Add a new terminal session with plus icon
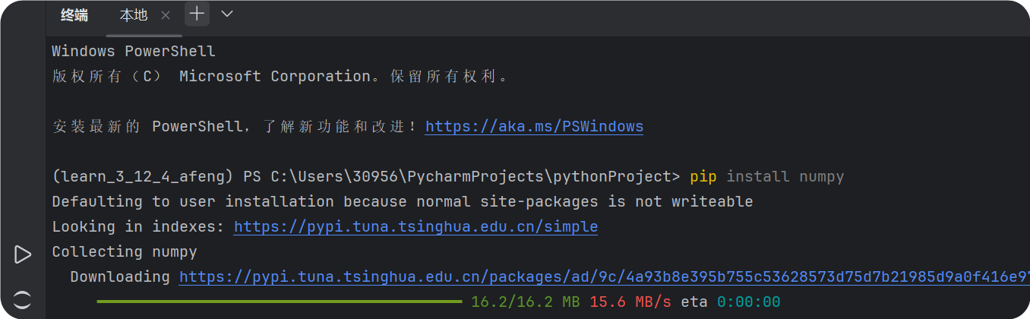Image resolution: width=1030 pixels, height=319 pixels. point(197,14)
